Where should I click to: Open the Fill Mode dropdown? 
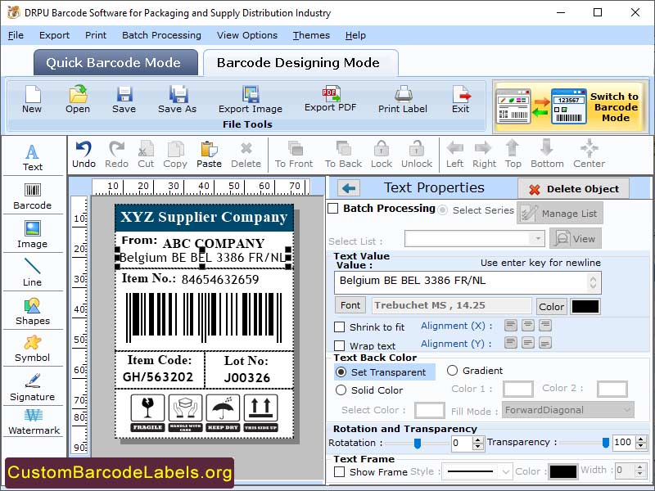pos(567,409)
